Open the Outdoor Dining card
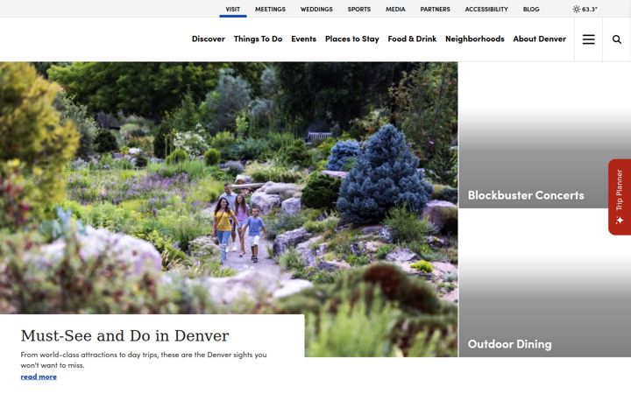The width and height of the screenshot is (631, 394). click(544, 283)
